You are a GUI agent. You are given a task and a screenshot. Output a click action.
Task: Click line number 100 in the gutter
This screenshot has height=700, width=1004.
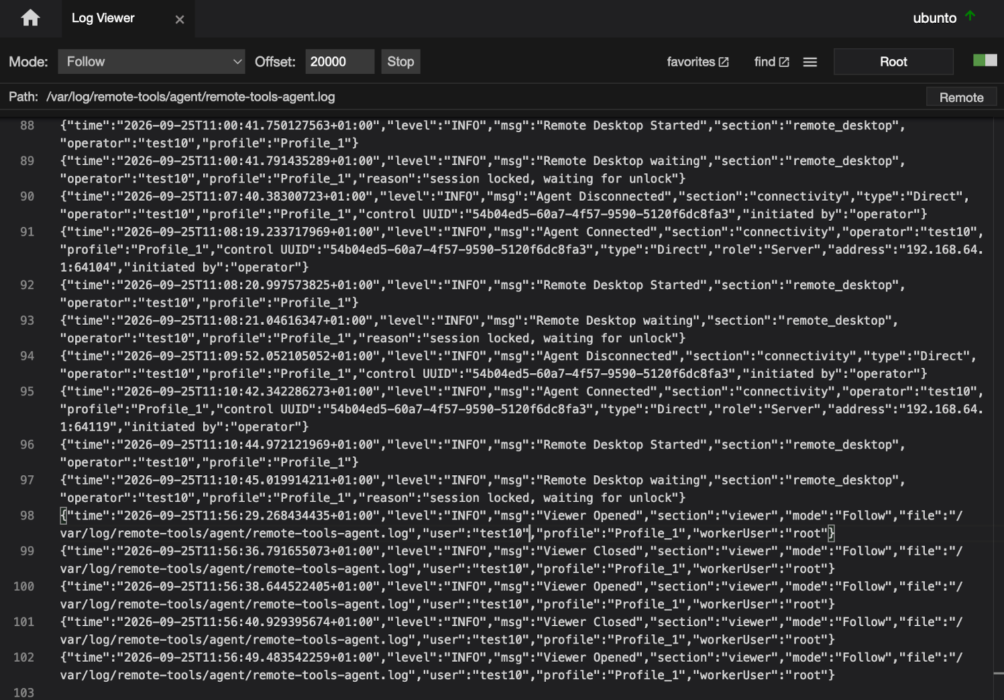click(23, 587)
